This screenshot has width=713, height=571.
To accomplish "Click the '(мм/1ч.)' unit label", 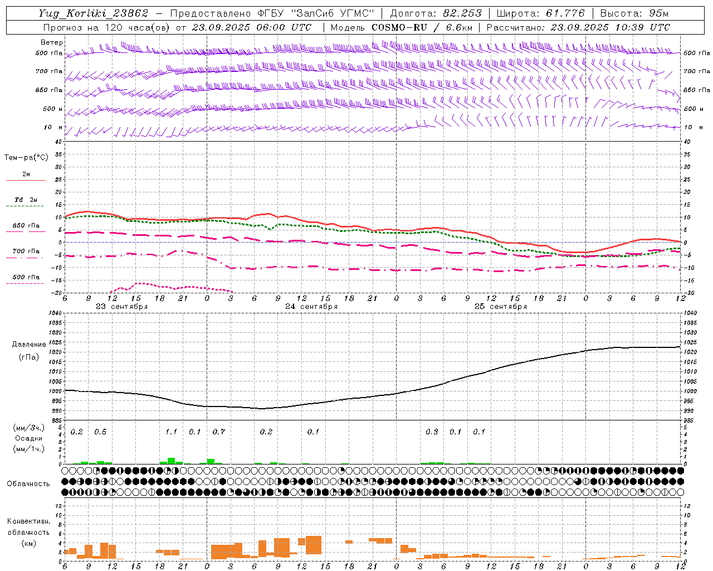I will pyautogui.click(x=29, y=449).
